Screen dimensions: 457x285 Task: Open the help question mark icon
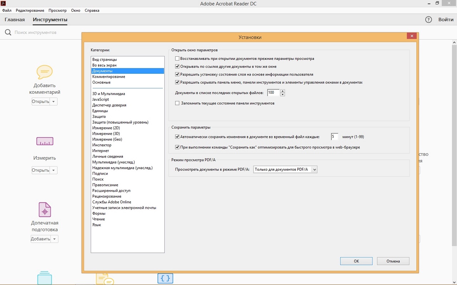click(428, 20)
